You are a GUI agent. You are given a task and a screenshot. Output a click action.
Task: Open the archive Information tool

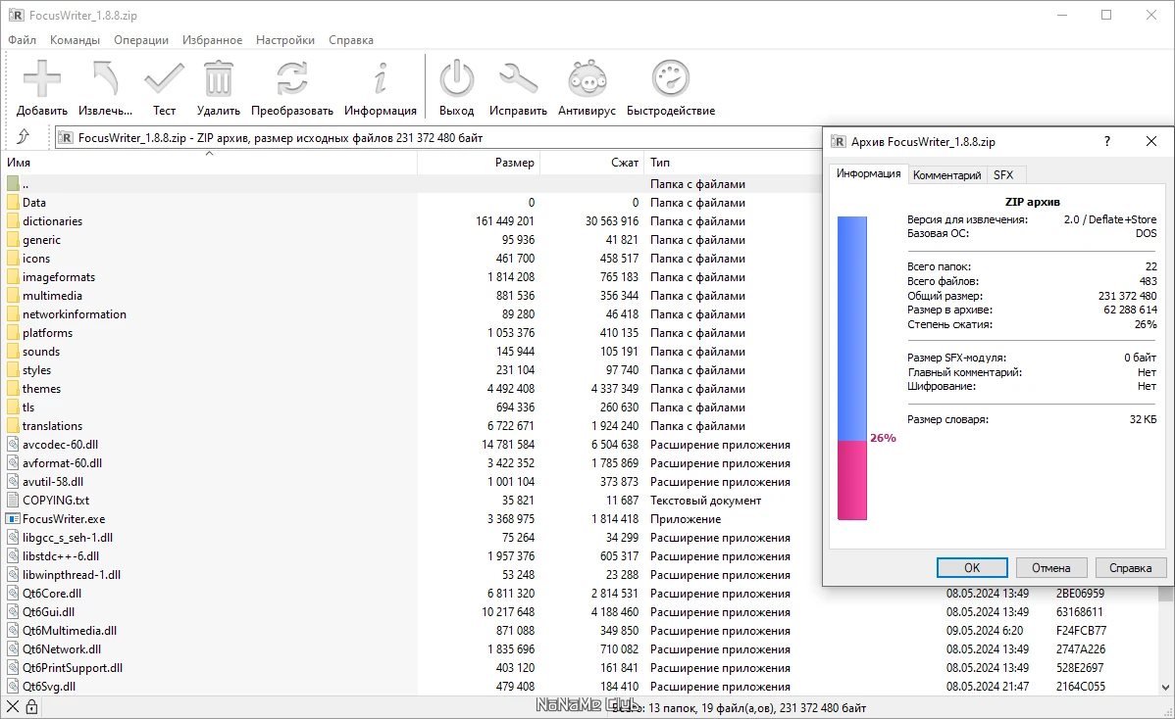tap(380, 79)
